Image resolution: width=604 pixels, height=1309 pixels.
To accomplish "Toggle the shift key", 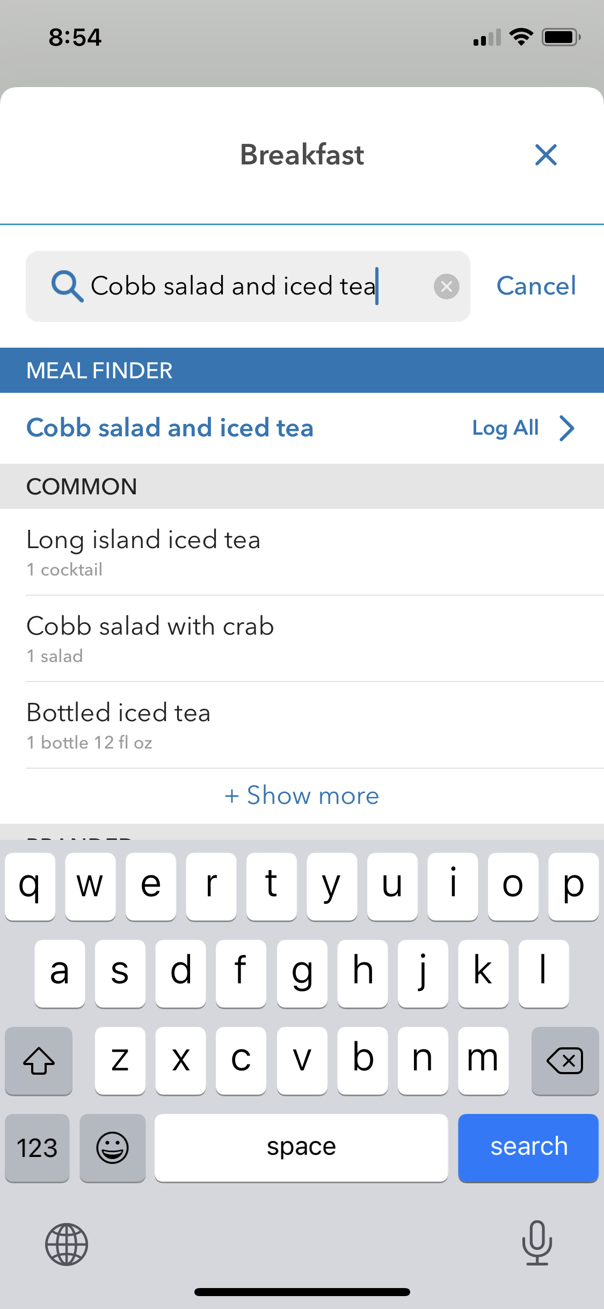I will point(39,1061).
